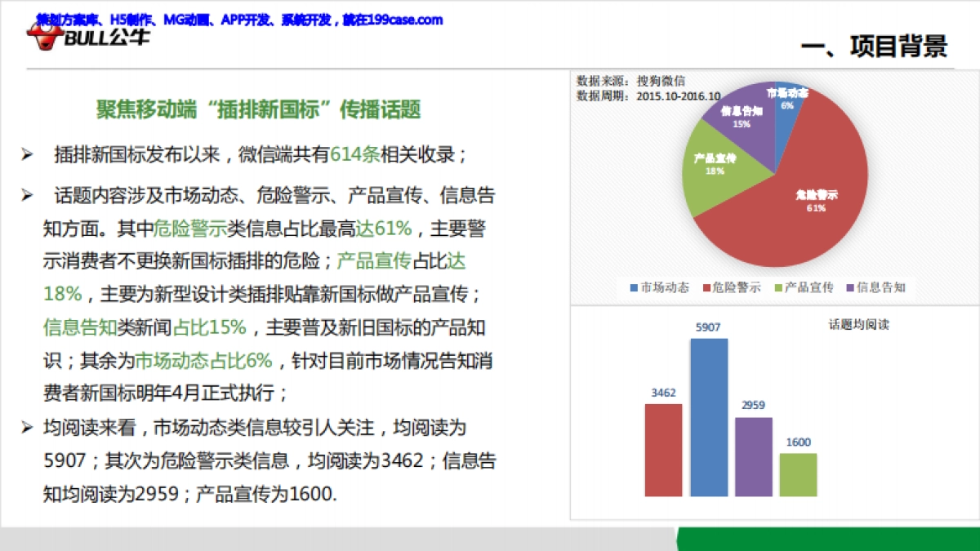This screenshot has height=551, width=980.
Task: Select the blue bar labeled 5907
Action: point(709,417)
